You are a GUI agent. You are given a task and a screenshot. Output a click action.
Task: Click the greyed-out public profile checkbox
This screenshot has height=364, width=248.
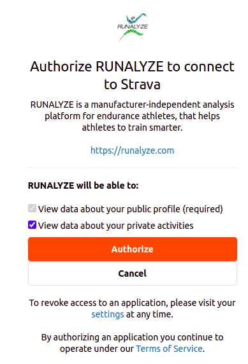(32, 208)
